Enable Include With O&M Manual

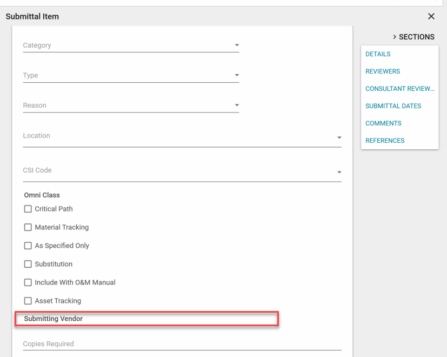click(x=28, y=282)
